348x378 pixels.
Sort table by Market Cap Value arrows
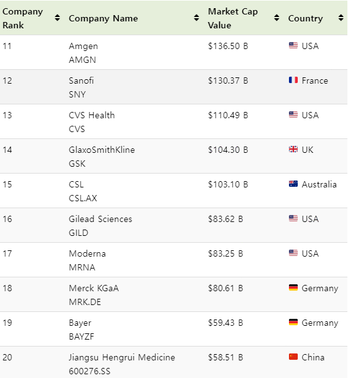tap(277, 18)
